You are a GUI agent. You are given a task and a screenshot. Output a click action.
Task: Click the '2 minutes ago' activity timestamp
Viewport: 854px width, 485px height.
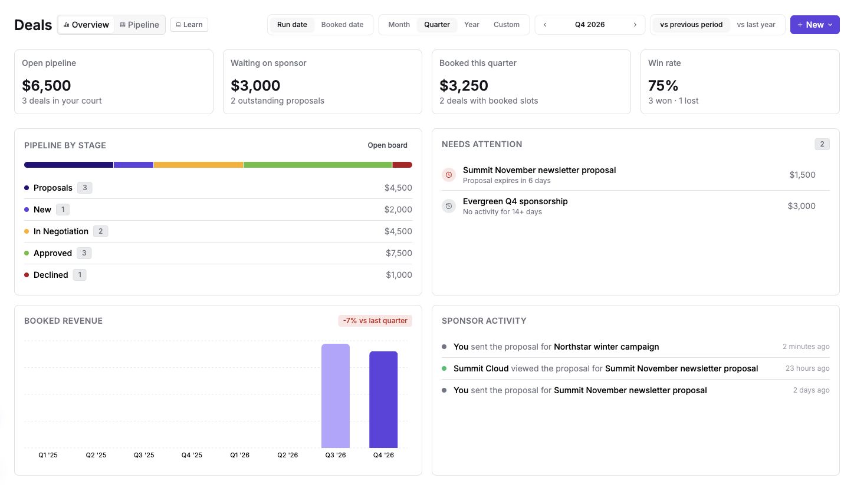(806, 347)
